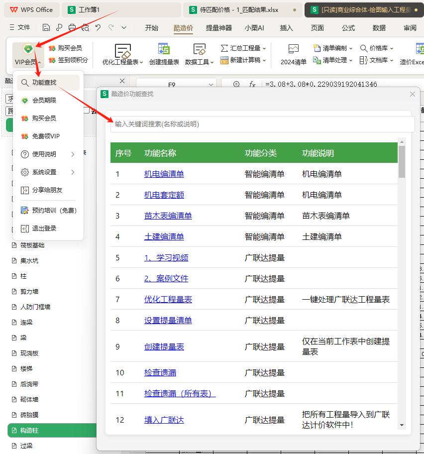Click the keyword search input field
Image resolution: width=424 pixels, height=454 pixels.
click(262, 124)
